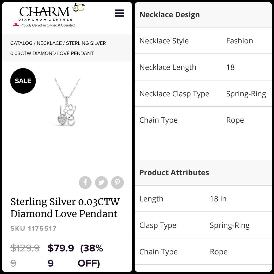Select the Necklace Style Fashion row
The height and width of the screenshot is (274, 274).
[203, 41]
